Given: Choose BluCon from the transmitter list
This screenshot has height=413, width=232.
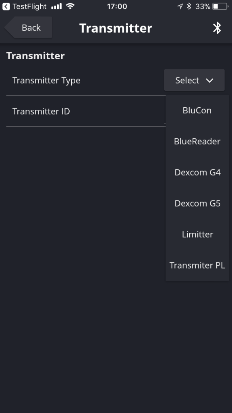Looking at the screenshot, I should [197, 111].
